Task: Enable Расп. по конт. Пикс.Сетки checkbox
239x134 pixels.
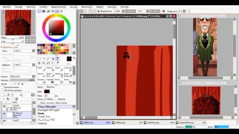Action: tap(39, 103)
